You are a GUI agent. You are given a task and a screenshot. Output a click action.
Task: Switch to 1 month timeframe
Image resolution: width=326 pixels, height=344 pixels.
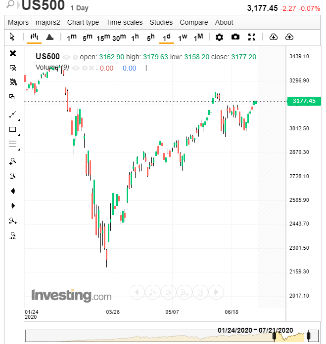click(x=198, y=38)
